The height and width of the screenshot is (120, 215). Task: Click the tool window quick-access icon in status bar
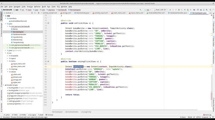click(1, 117)
